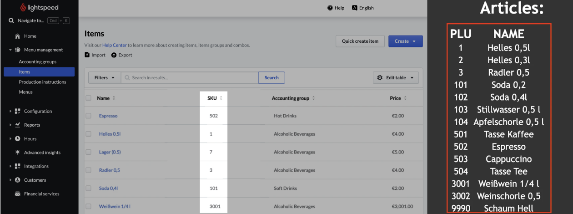Click the Financial services icon

click(x=18, y=194)
